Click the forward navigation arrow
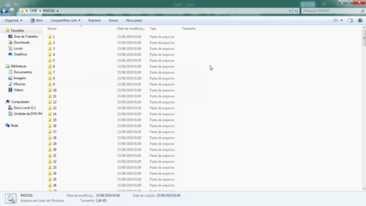This screenshot has height=206, width=366. tap(11, 10)
